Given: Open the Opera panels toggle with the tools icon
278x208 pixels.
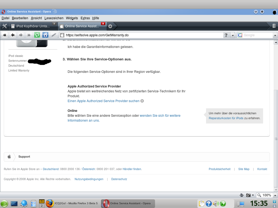Looking at the screenshot, I should coord(4,26).
